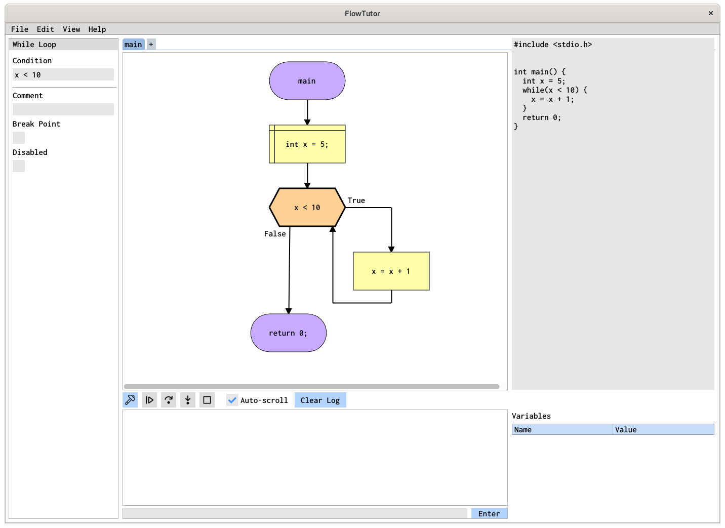Select the 'x = x + 1' assignment node
Screen dimensions: 725x528
(x=391, y=271)
